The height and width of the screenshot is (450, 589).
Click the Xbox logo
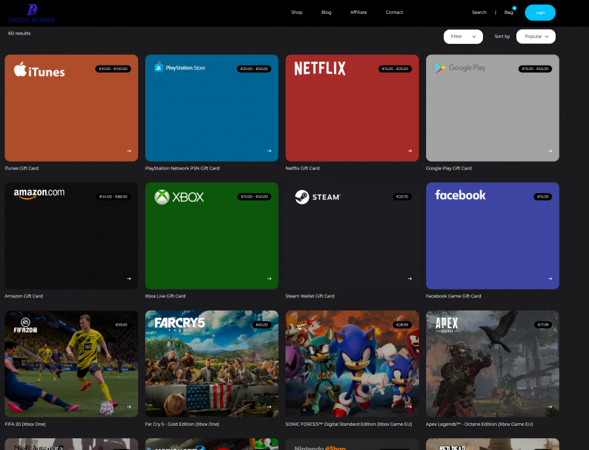pyautogui.click(x=179, y=197)
